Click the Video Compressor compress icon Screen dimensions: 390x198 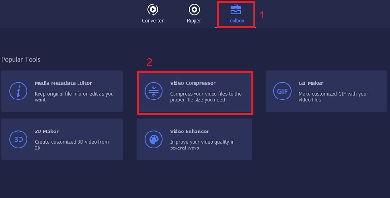154,91
